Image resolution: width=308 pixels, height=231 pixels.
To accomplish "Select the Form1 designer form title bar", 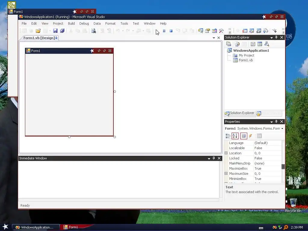I will tap(69, 51).
